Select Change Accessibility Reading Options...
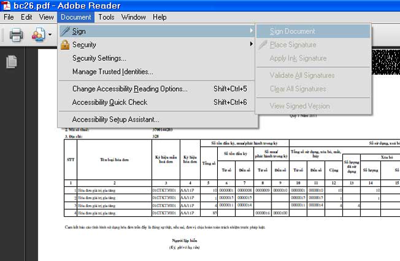Image resolution: width=400 pixels, height=261 pixels. [157, 89]
